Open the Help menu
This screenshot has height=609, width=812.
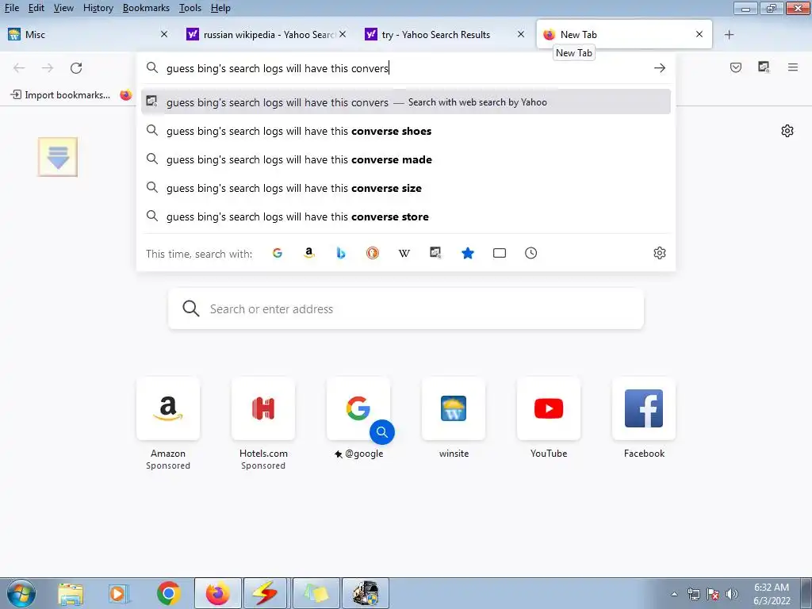click(x=220, y=8)
